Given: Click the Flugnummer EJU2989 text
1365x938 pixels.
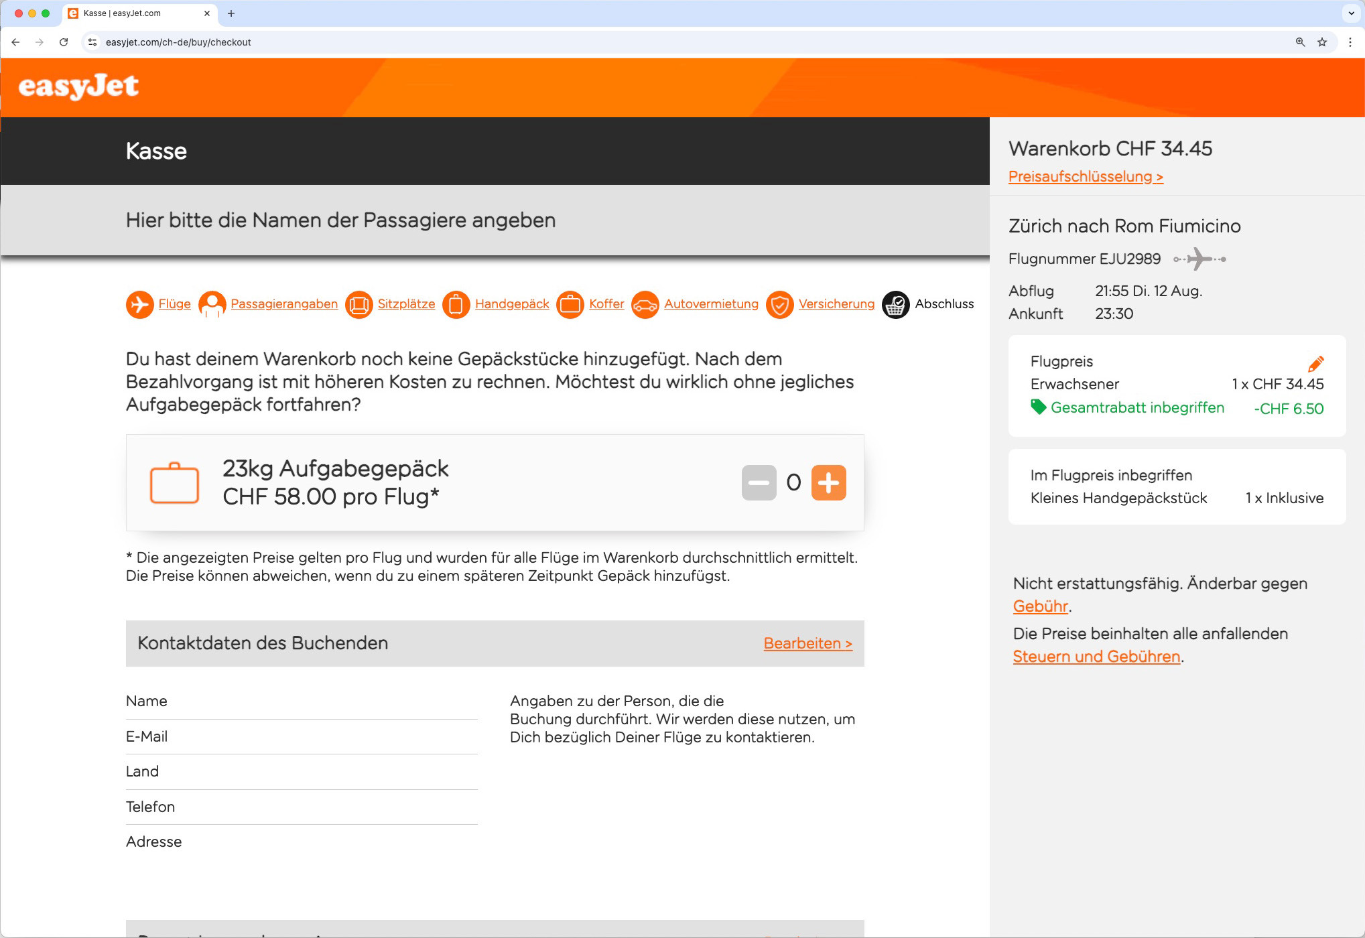Looking at the screenshot, I should tap(1084, 259).
